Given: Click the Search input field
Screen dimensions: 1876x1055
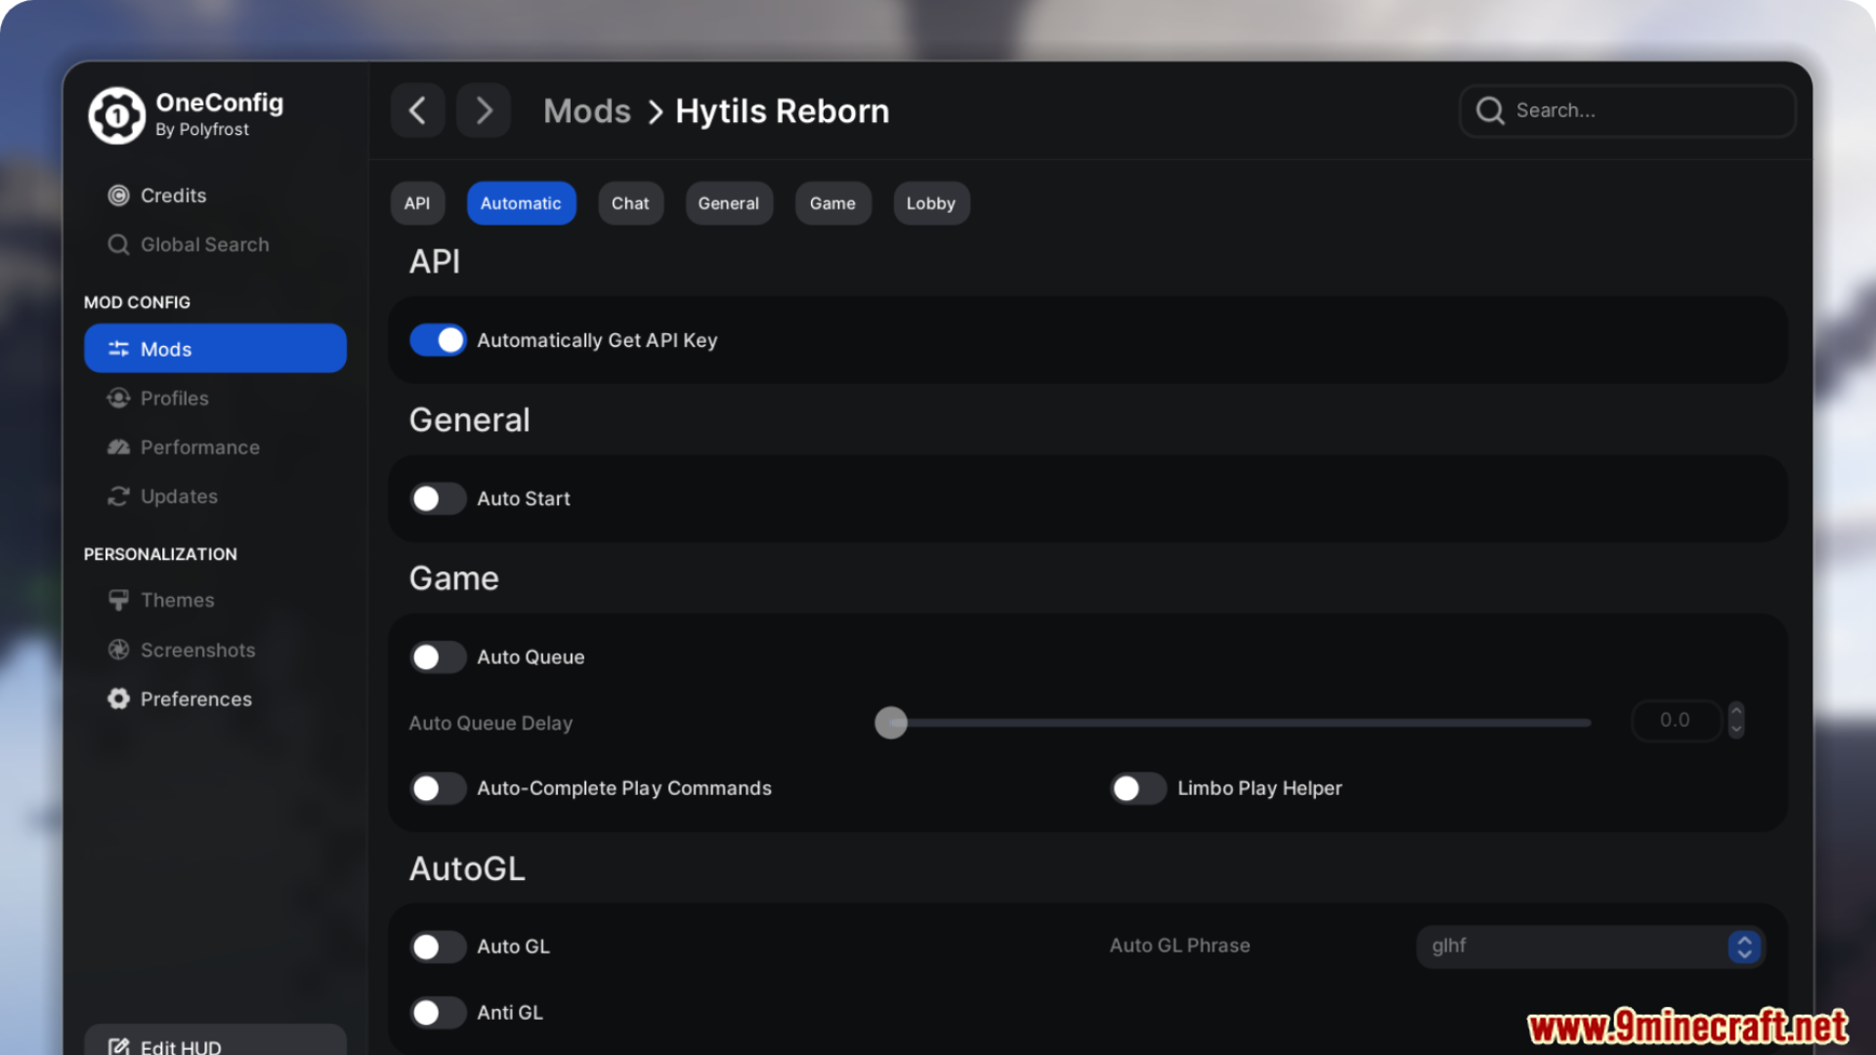Looking at the screenshot, I should (x=1628, y=110).
